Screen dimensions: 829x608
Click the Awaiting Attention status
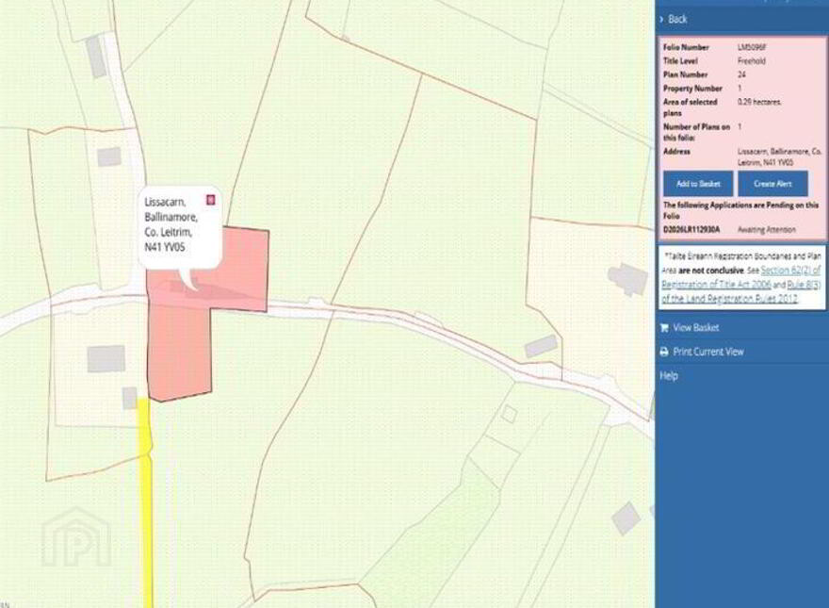click(x=767, y=230)
